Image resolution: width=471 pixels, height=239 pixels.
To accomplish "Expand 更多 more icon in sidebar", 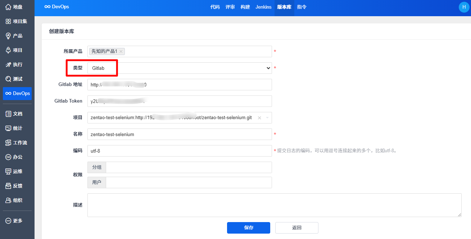I will tap(8, 221).
